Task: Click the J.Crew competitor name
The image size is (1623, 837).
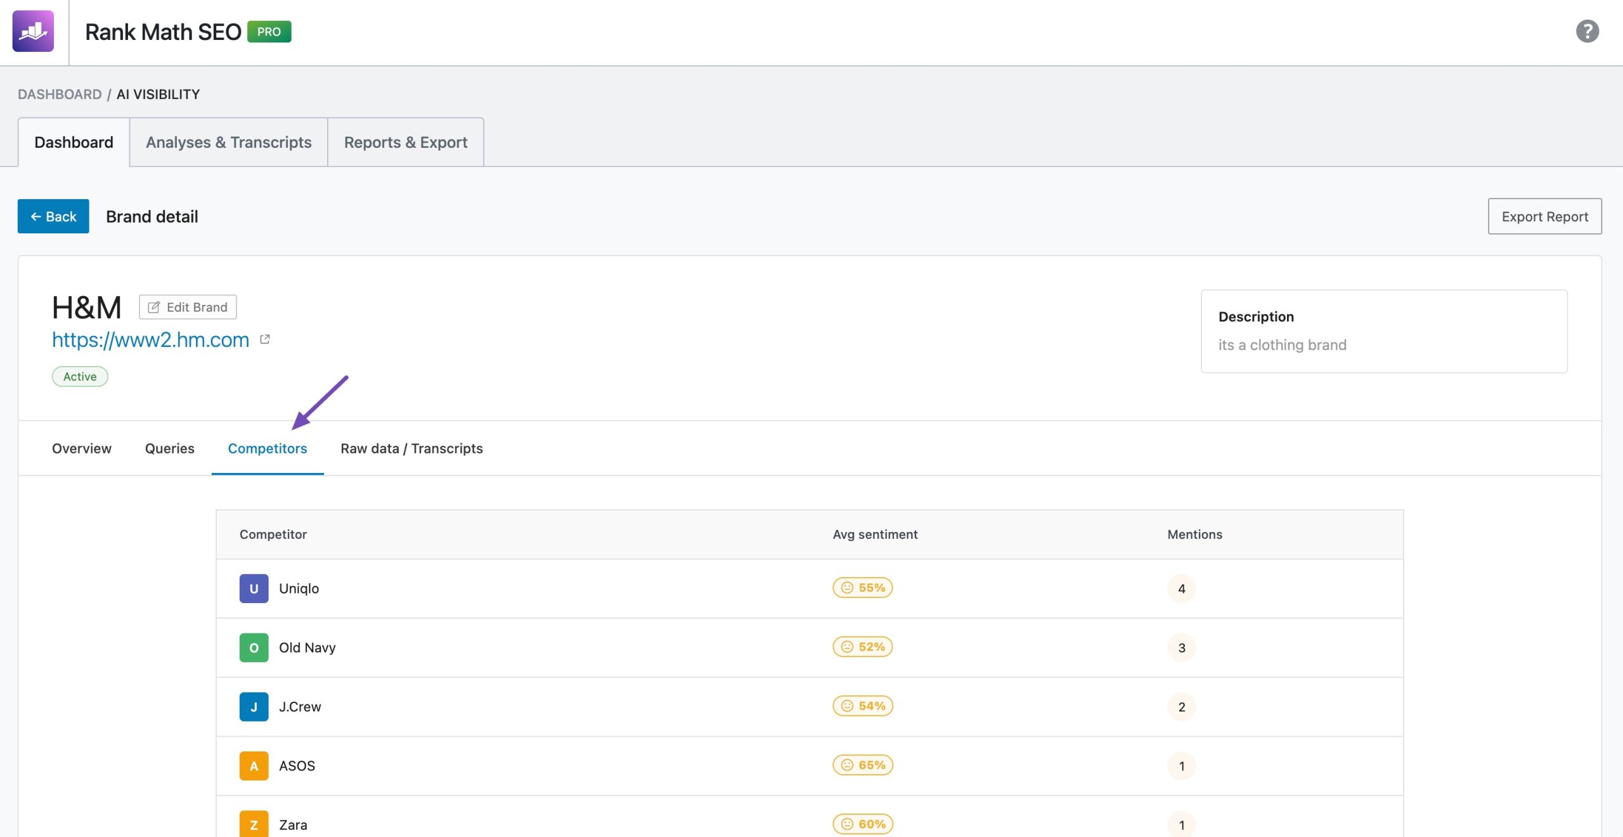Action: pos(300,706)
